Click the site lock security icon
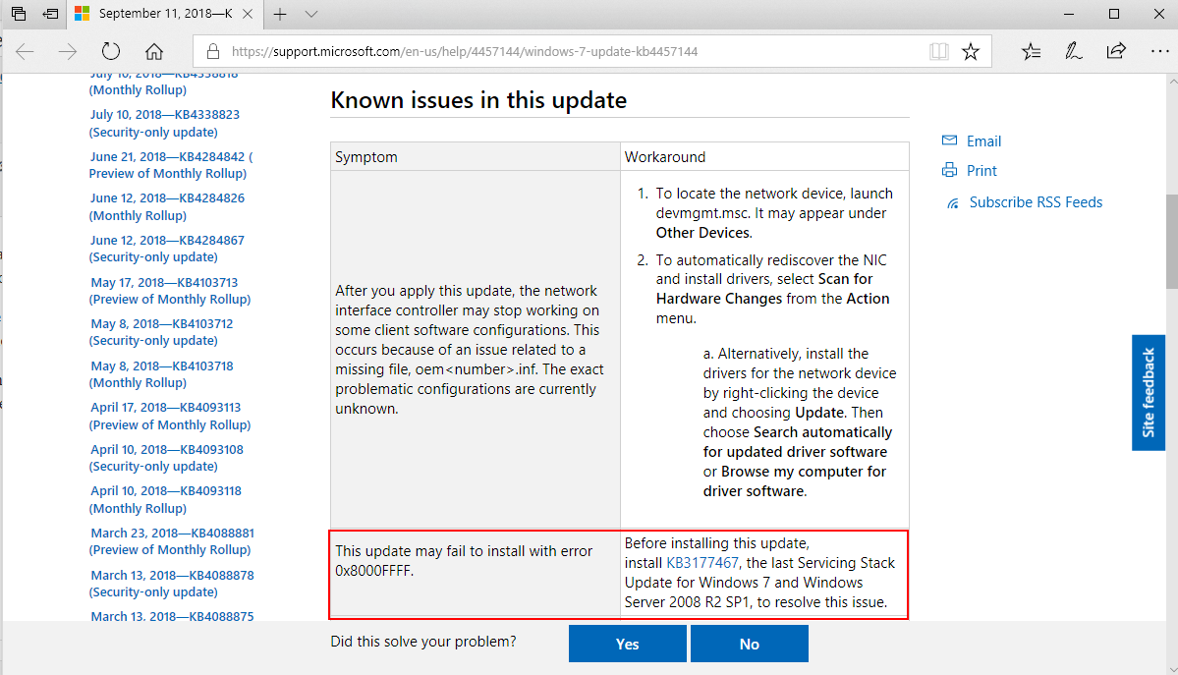 (213, 51)
